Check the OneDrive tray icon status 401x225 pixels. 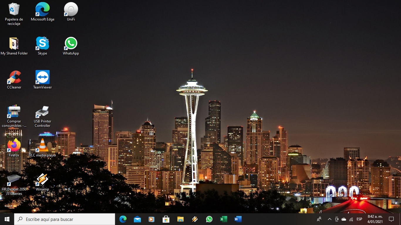[344, 219]
